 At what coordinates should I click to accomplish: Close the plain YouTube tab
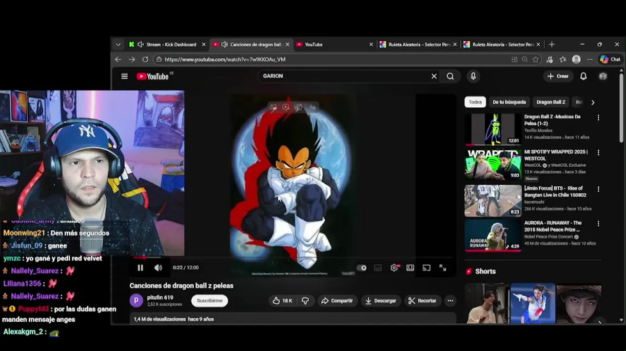(371, 44)
